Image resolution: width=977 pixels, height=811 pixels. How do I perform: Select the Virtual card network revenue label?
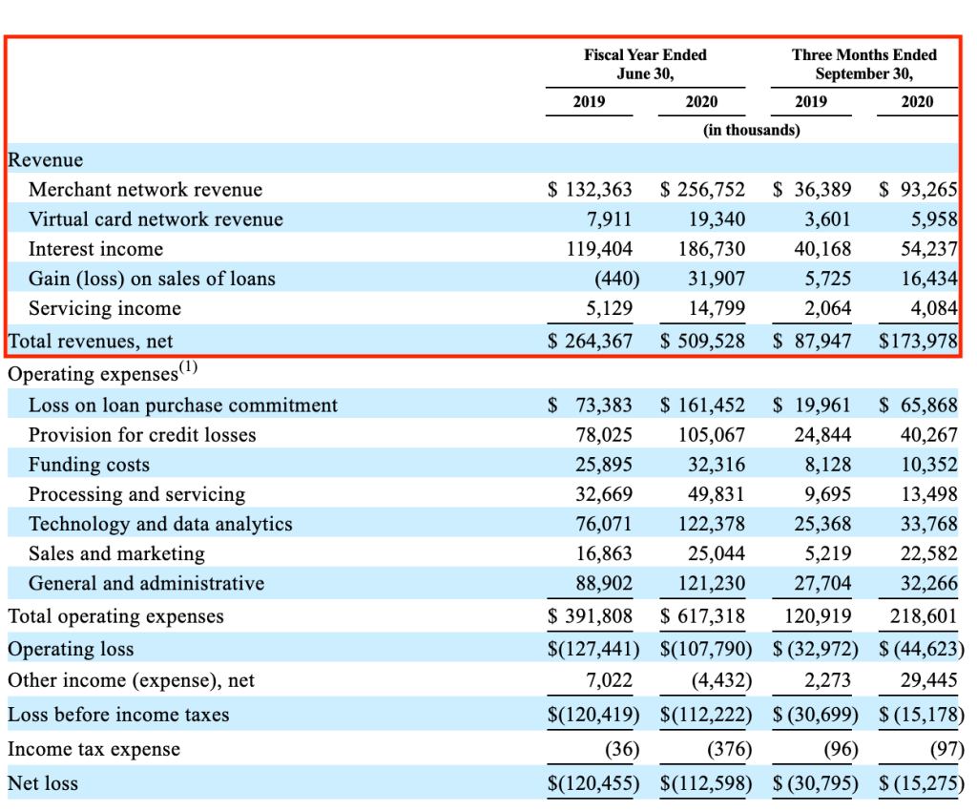(x=156, y=219)
